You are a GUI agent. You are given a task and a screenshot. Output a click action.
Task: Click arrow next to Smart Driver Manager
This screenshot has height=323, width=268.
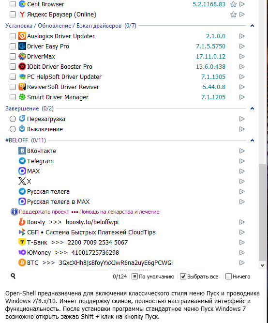pyautogui.click(x=242, y=97)
